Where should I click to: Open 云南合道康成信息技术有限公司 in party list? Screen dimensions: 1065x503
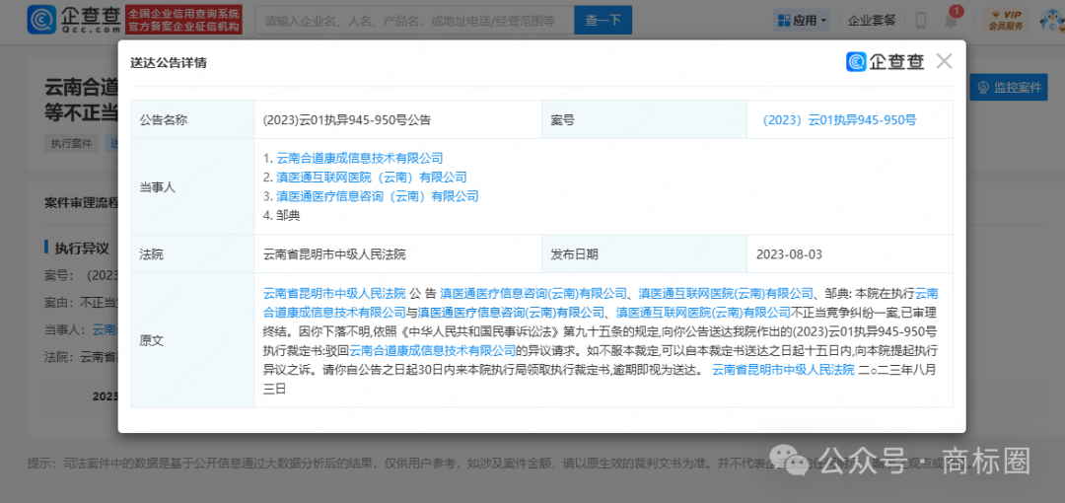pyautogui.click(x=360, y=158)
